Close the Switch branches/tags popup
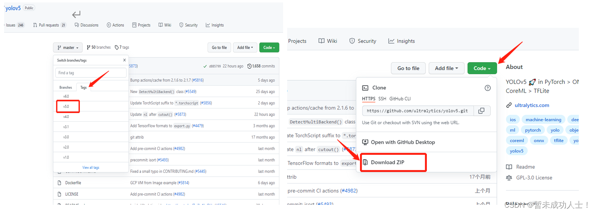 [x=125, y=60]
